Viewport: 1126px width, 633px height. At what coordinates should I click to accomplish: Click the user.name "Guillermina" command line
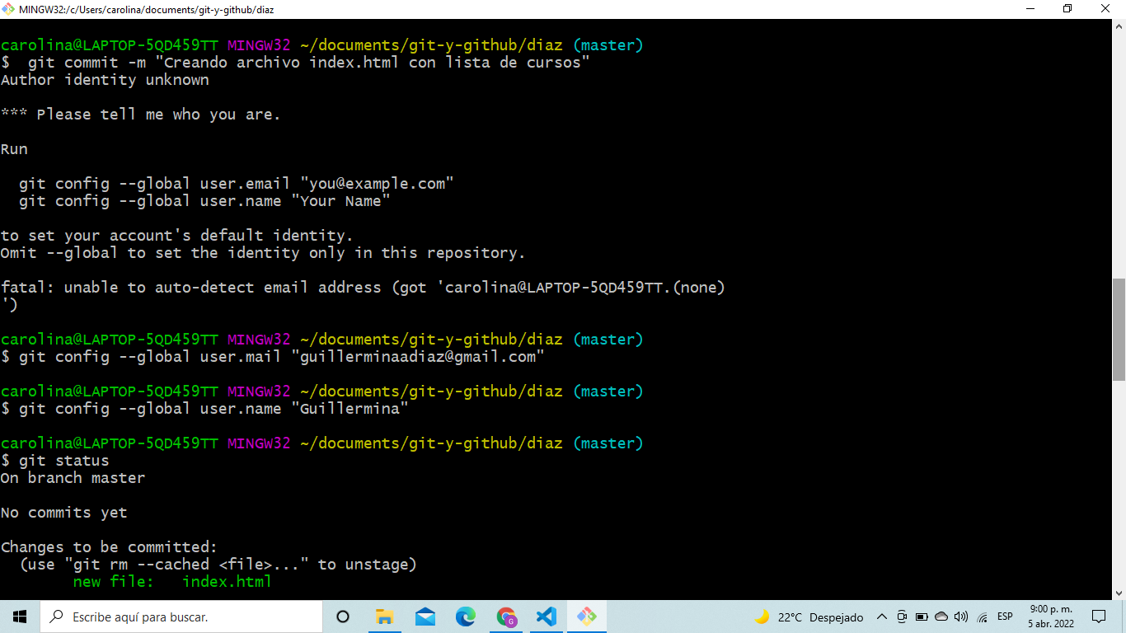point(204,409)
